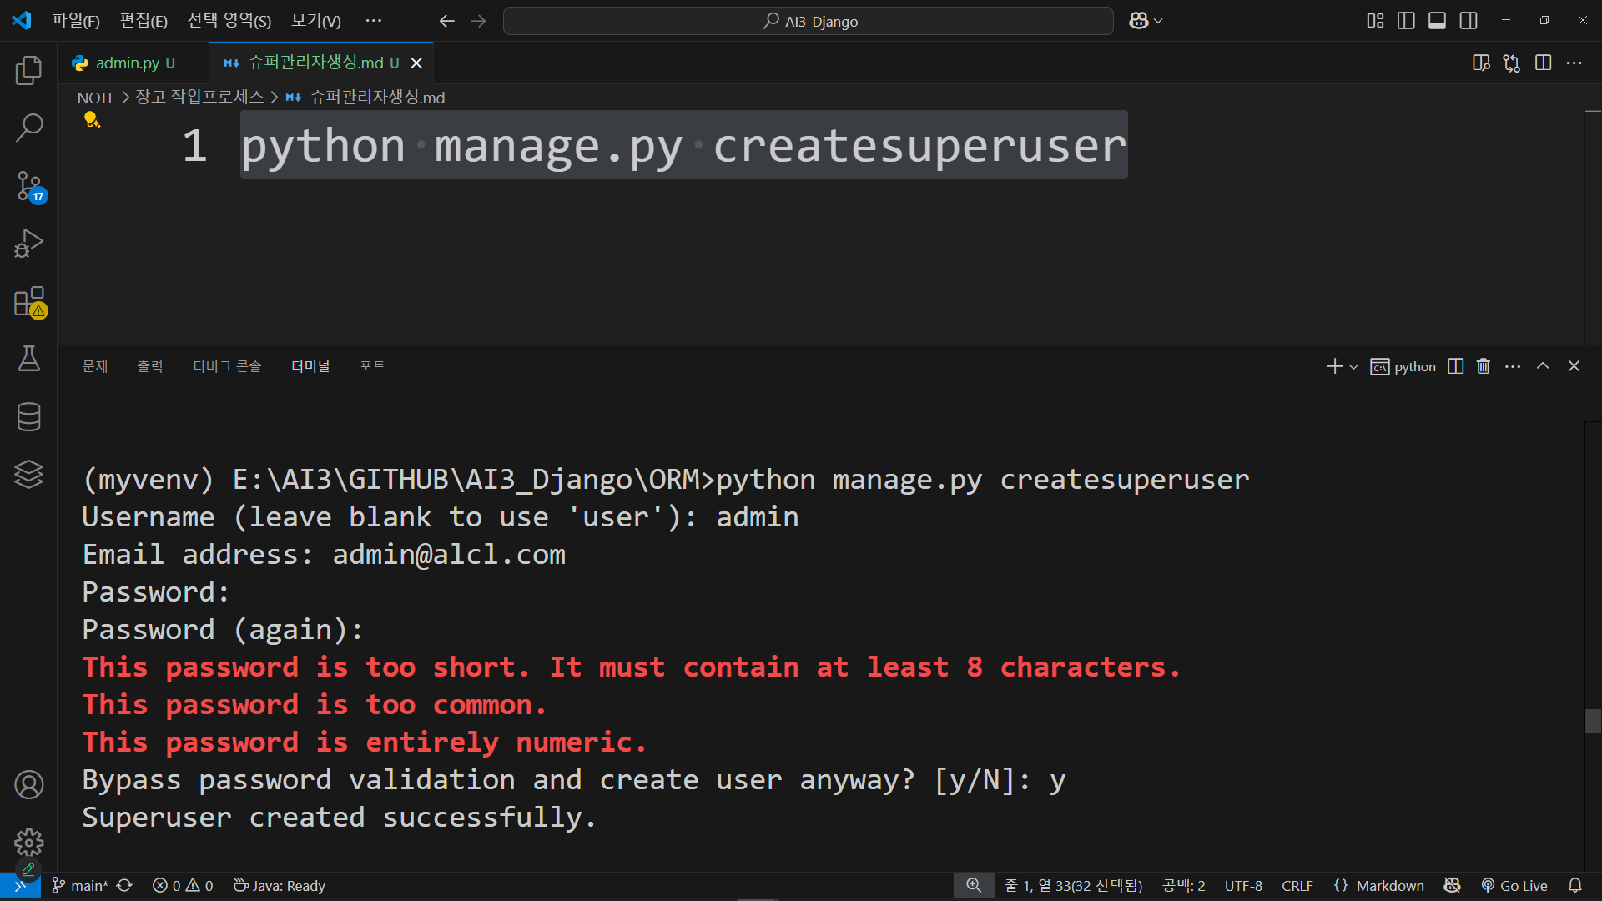Open changes compare icon in editor toolbar
This screenshot has height=901, width=1602.
(x=1512, y=63)
